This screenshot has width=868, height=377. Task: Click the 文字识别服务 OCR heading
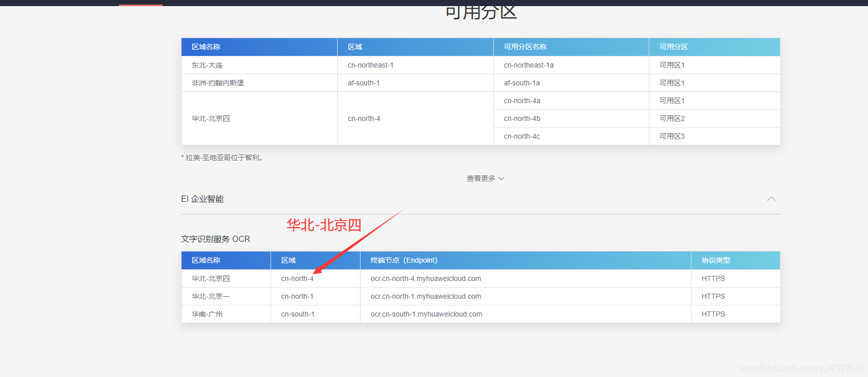[216, 239]
